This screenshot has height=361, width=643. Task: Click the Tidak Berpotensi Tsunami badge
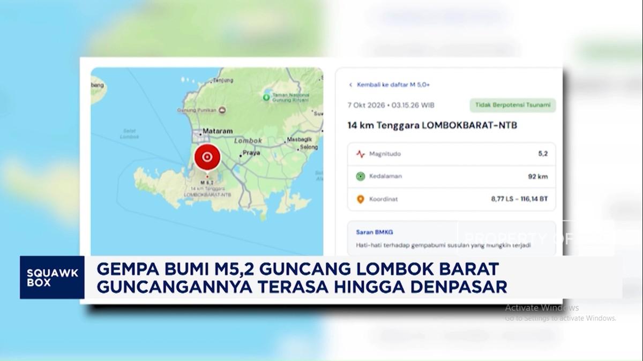513,105
